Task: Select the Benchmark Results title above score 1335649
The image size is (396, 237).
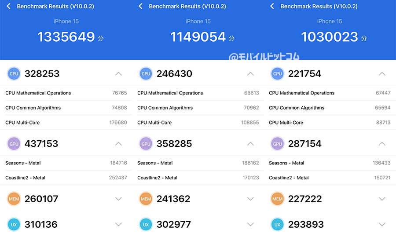Action: 55,6
